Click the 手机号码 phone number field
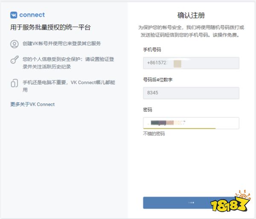 pos(191,63)
